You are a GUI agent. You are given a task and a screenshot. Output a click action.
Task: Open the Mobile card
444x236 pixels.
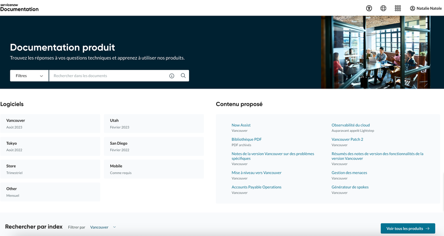[154, 169]
